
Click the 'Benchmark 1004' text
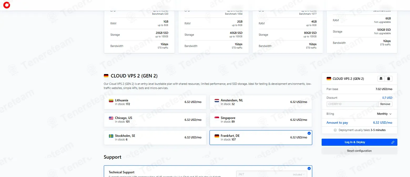[234, 14]
